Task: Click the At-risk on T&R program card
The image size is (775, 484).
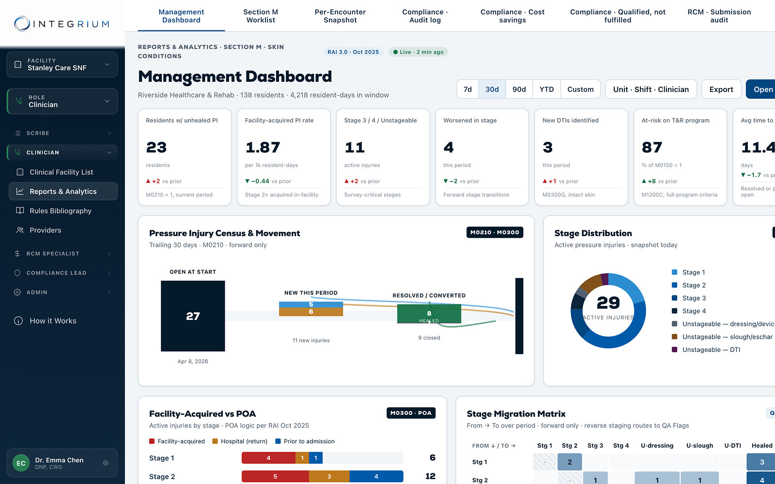Action: point(681,157)
